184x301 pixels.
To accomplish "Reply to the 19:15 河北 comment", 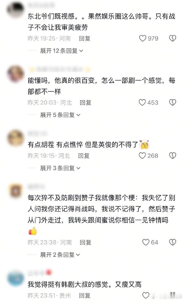I will [84, 156].
